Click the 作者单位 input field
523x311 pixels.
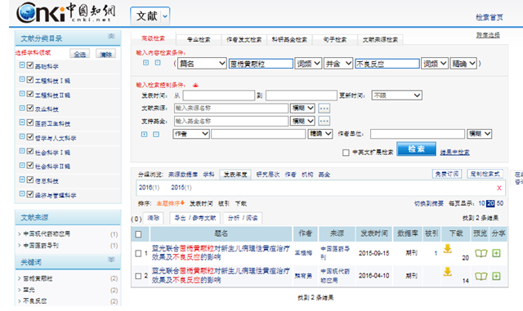418,134
